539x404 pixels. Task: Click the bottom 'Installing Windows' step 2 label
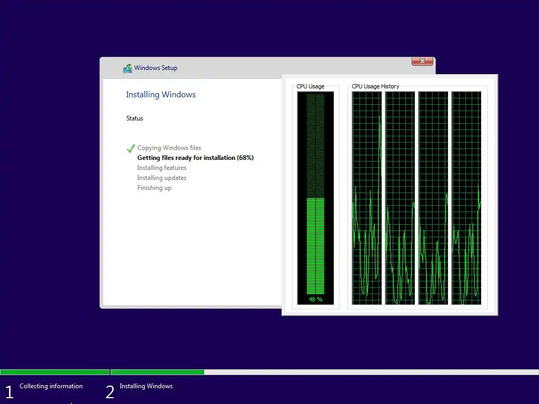coord(146,386)
